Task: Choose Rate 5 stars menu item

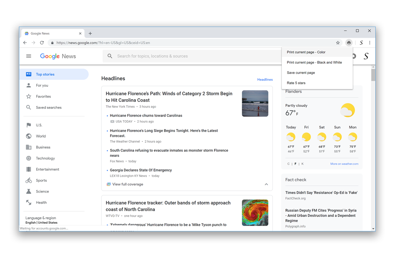Action: (x=317, y=83)
